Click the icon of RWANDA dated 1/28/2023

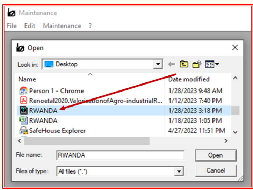[23, 110]
